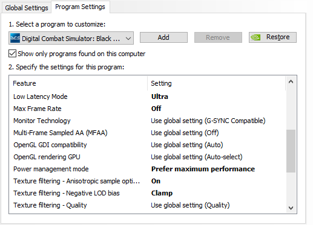Image resolution: width=313 pixels, height=225 pixels.
Task: Expand the program selection dropdown arrow
Action: [x=128, y=38]
